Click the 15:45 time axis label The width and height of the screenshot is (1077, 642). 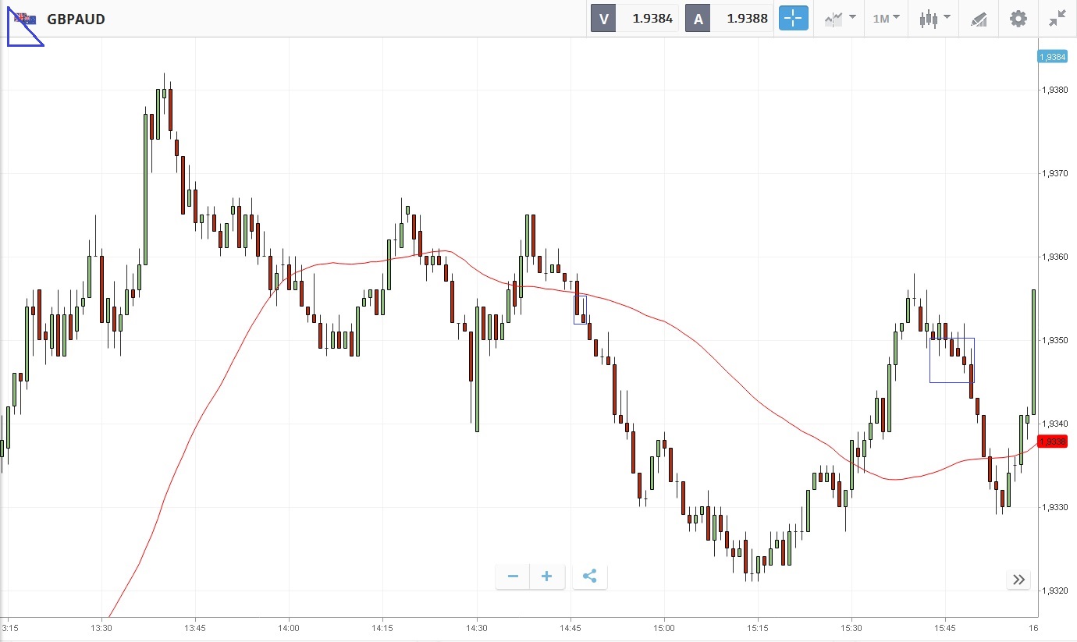click(946, 628)
